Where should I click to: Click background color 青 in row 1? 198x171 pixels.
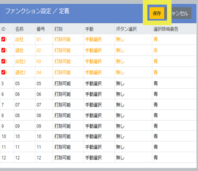click(156, 39)
